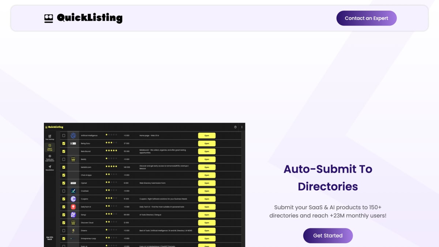
Task: Click the Artificial Intelligence directory logo
Action: 73,135
